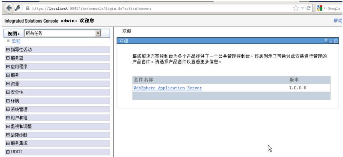Expand the 环境 tree node
The width and height of the screenshot is (343, 157).
pyautogui.click(x=8, y=101)
